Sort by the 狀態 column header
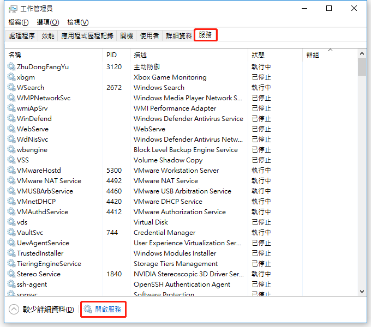The height and width of the screenshot is (327, 371). click(275, 55)
